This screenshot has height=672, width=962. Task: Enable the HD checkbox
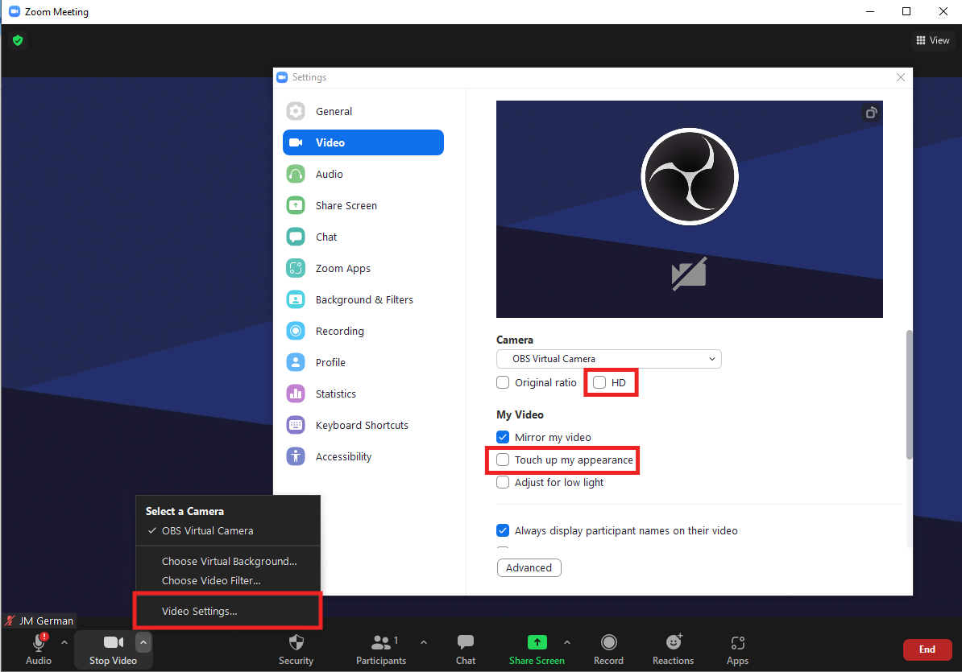click(x=599, y=382)
